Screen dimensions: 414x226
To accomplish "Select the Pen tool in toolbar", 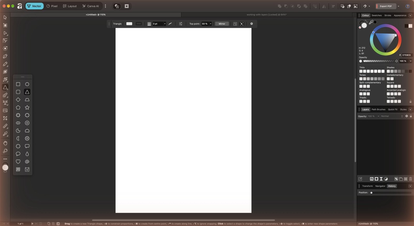I will coord(5,56).
